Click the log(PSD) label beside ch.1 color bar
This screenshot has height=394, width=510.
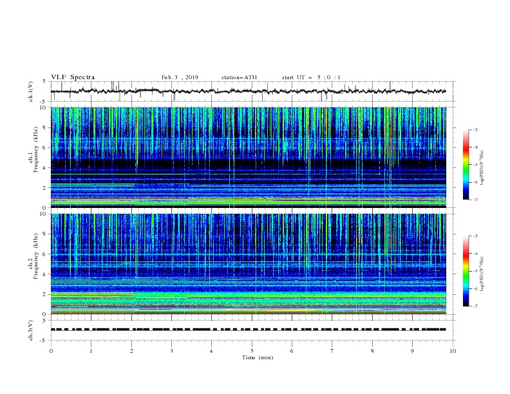[x=482, y=168]
